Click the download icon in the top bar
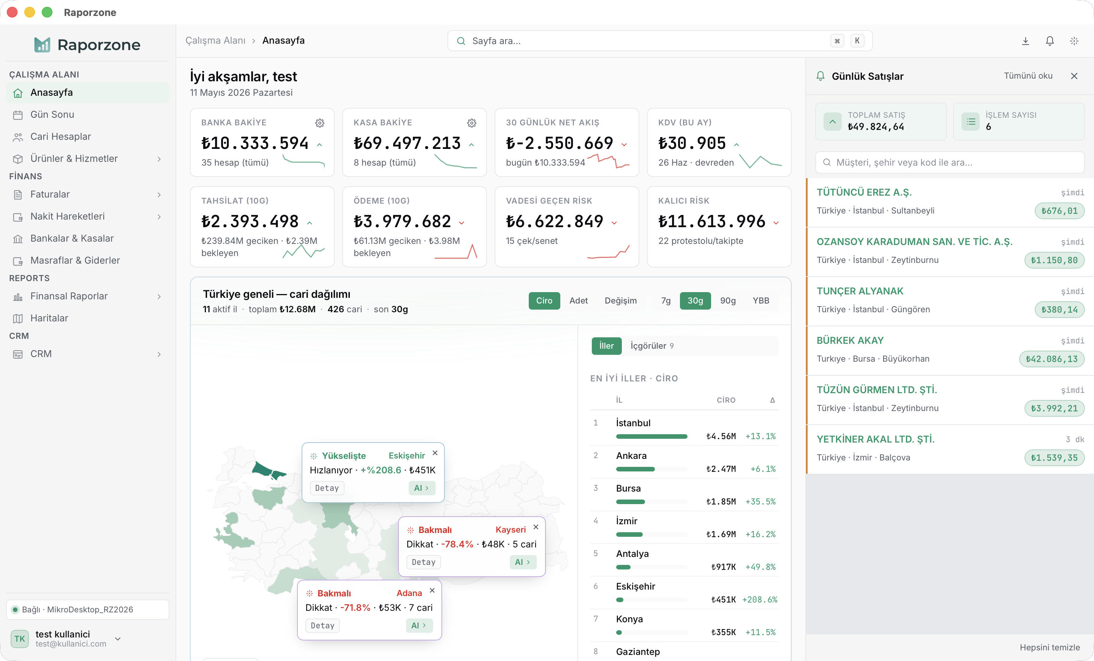The image size is (1094, 661). [x=1025, y=41]
